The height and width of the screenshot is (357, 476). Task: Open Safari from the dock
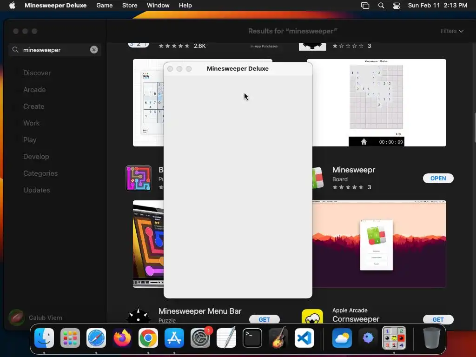96,338
